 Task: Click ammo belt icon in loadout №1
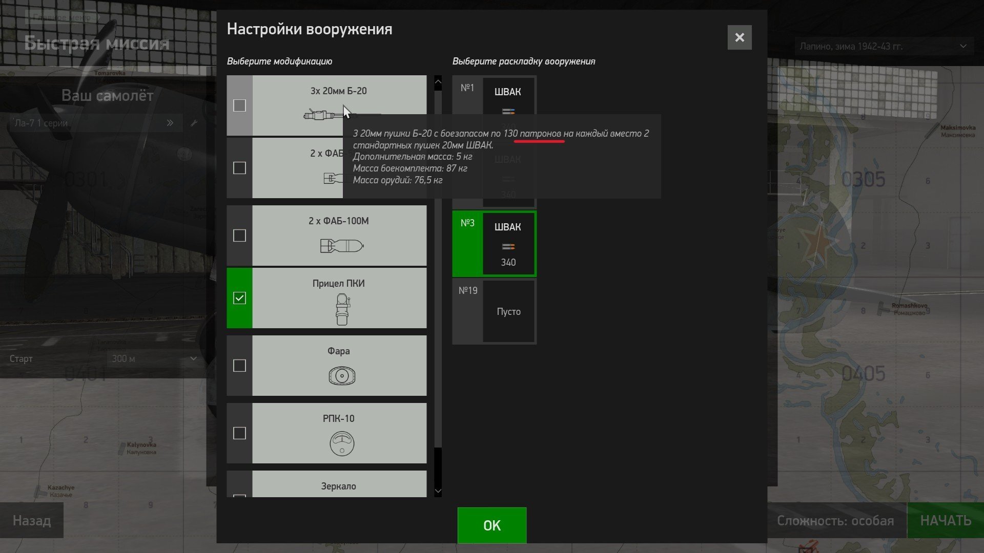click(508, 111)
